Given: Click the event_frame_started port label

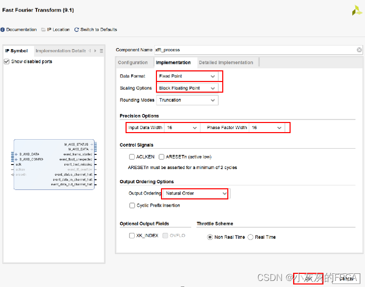Looking at the screenshot, I should [78, 154].
